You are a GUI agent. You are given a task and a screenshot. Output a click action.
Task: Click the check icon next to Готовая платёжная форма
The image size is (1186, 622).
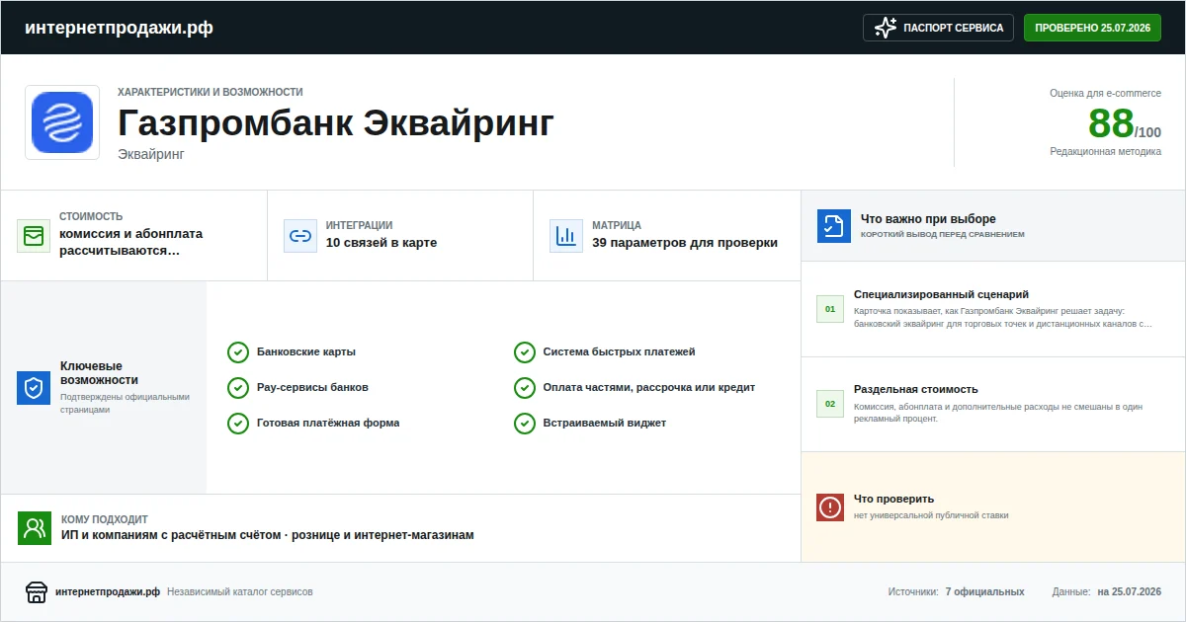(237, 424)
